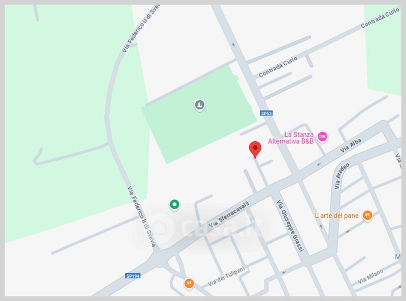Screen dimensions: 406x301
Task: Open the gray park monument marker
Action: (x=199, y=105)
